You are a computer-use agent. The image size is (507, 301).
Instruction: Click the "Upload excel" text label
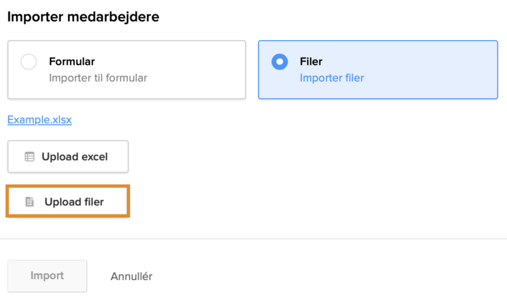point(75,157)
